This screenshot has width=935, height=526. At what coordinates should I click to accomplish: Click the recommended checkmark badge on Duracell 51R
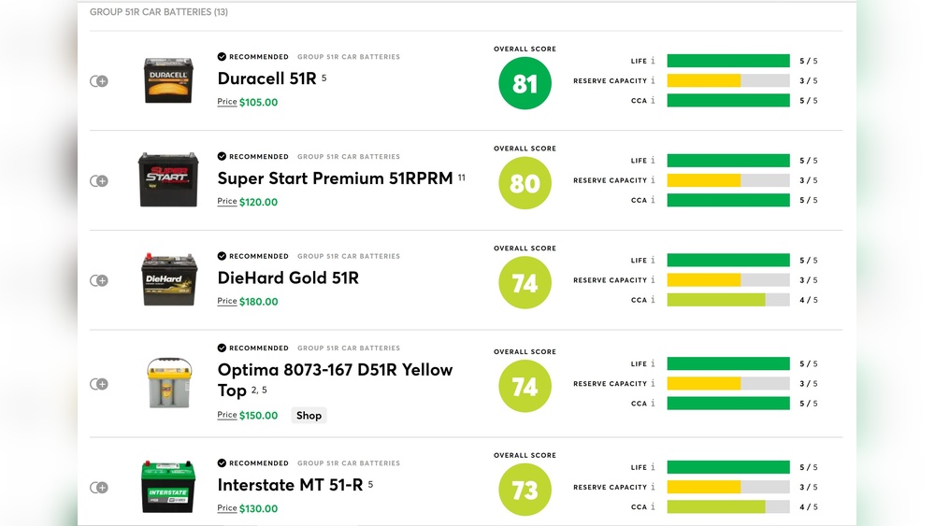(x=222, y=57)
